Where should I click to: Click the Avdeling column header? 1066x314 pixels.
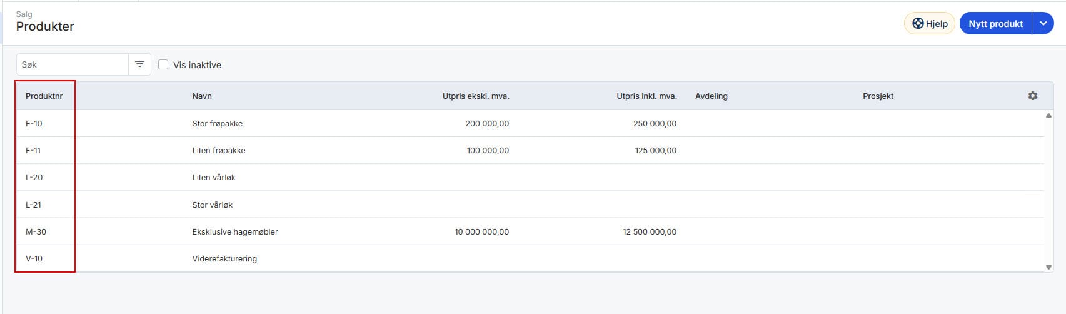click(712, 96)
